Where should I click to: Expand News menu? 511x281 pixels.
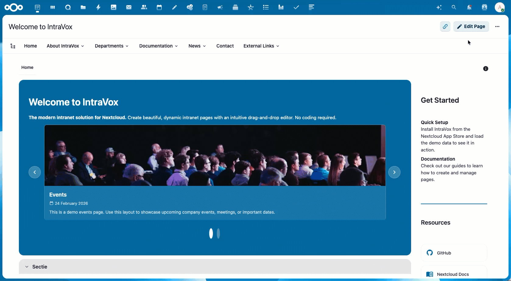(x=197, y=46)
